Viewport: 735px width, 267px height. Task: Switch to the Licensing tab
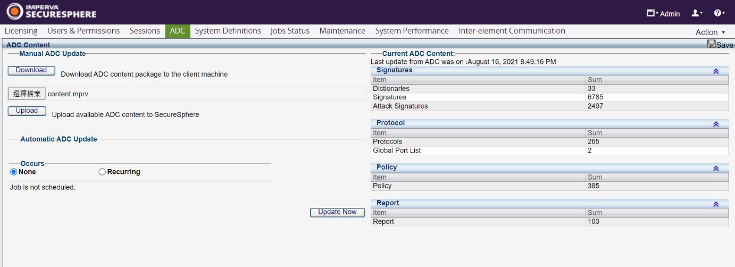[x=21, y=31]
